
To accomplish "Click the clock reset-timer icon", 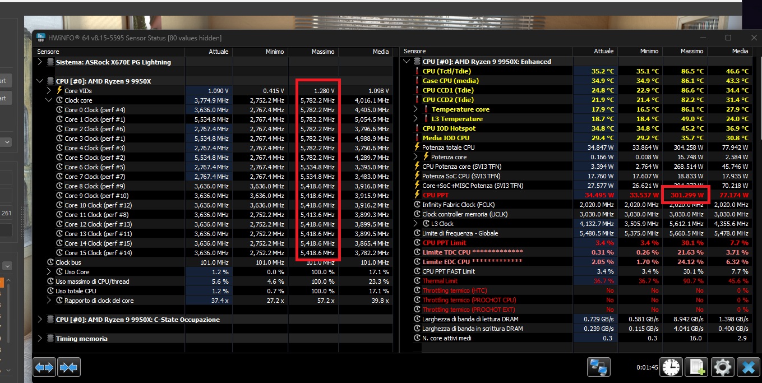I will pos(671,367).
